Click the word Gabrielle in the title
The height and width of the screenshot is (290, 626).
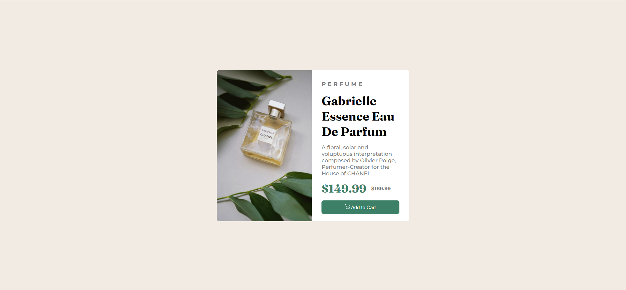[349, 101]
